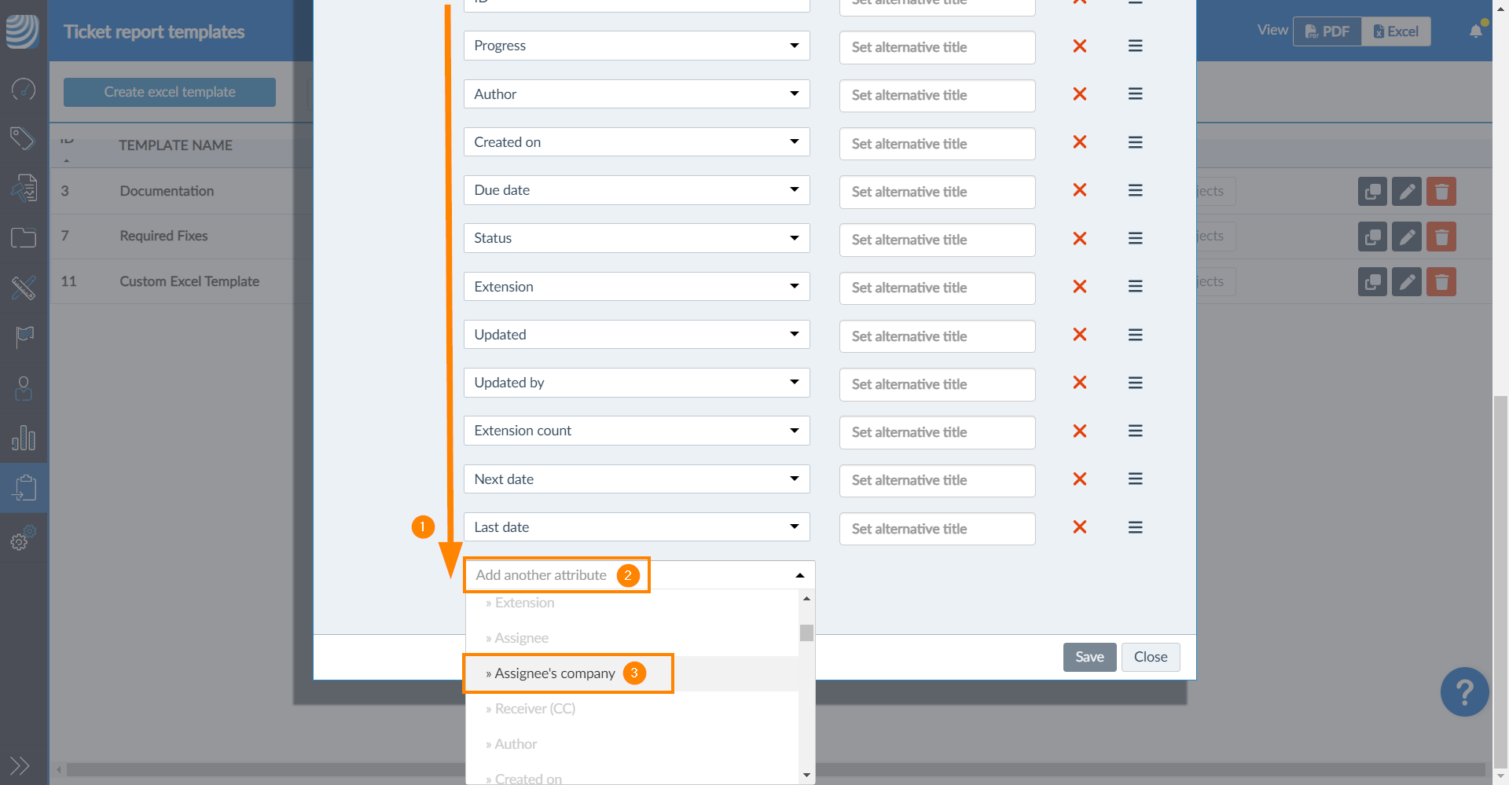Open the statistics bar chart sidebar icon
This screenshot has width=1509, height=785.
click(x=24, y=438)
